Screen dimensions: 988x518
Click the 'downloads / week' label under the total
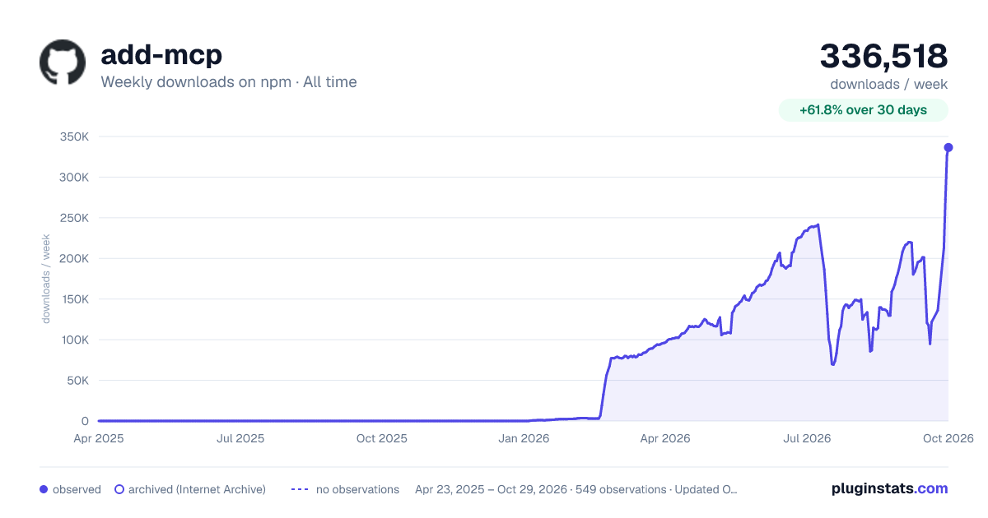click(x=888, y=84)
